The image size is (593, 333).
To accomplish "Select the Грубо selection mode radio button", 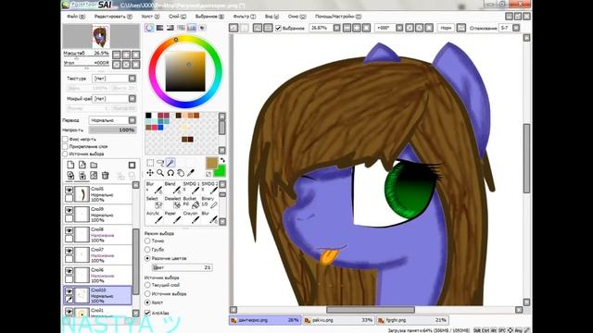I will tap(147, 250).
